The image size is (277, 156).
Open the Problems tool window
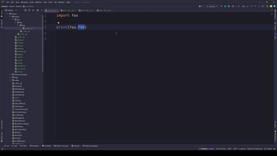coord(34,146)
